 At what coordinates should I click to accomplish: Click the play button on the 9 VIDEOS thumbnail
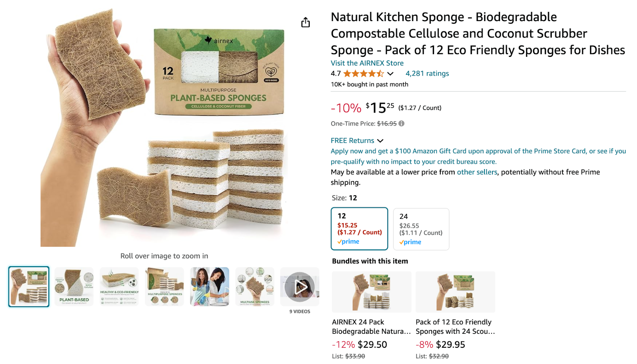pyautogui.click(x=300, y=286)
